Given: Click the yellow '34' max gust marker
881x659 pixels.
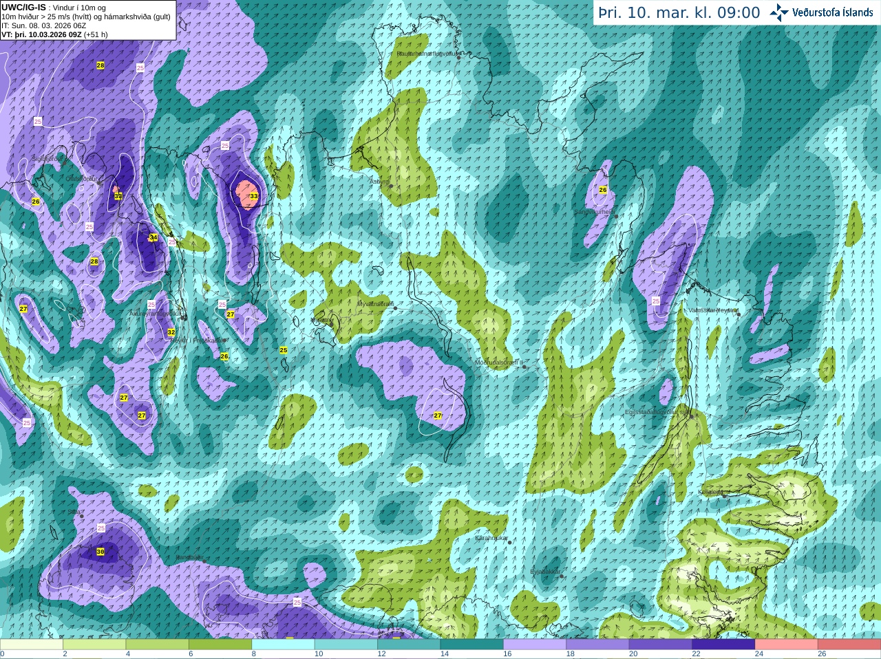Looking at the screenshot, I should pyautogui.click(x=153, y=238).
